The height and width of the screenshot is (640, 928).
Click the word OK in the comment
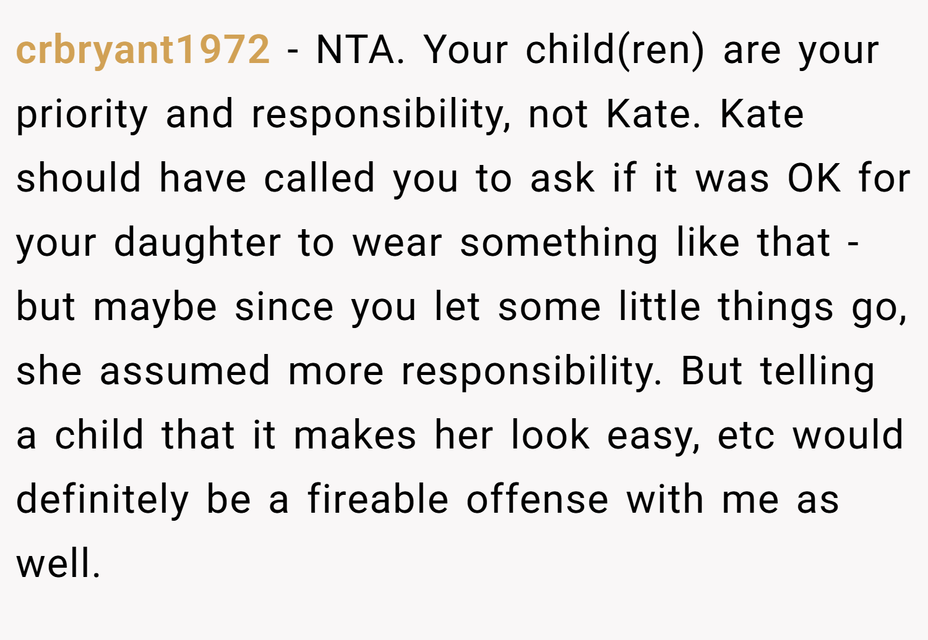click(814, 178)
